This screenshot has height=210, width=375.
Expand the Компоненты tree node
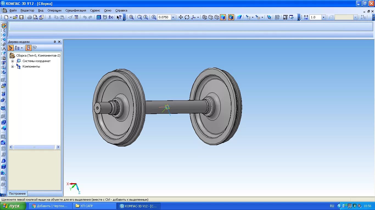pyautogui.click(x=12, y=66)
